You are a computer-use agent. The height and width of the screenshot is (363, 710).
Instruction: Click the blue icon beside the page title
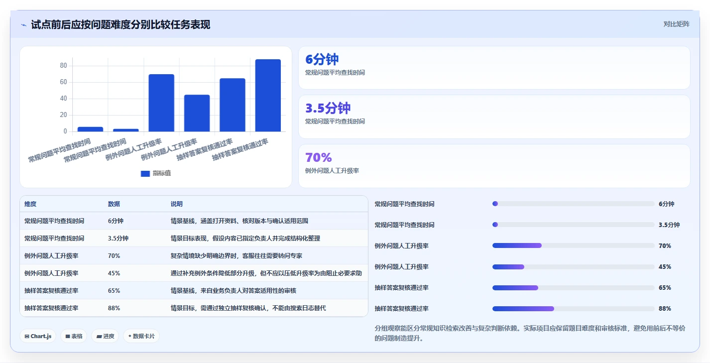[x=23, y=24]
